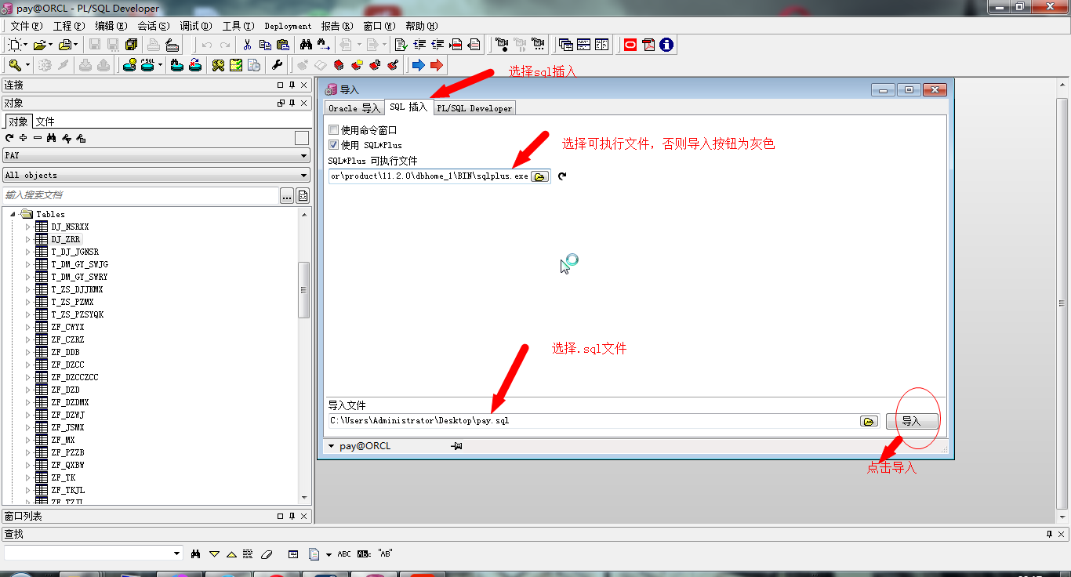Enable the 使用命令窗口 checkbox
Image resolution: width=1071 pixels, height=577 pixels.
[334, 130]
